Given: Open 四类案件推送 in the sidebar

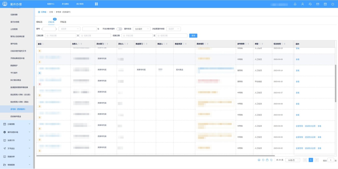Looking at the screenshot, I should pos(16,116).
